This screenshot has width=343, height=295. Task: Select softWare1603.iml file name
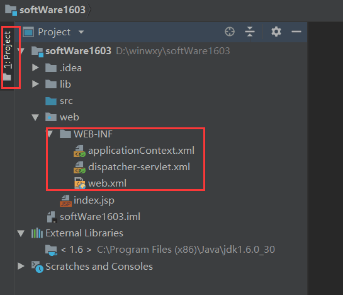[x=100, y=217]
